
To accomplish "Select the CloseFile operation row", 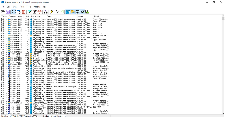I will [x=55, y=64].
